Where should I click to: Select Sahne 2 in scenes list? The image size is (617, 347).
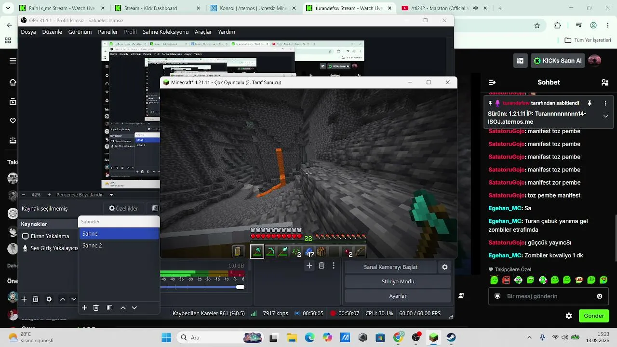(119, 246)
